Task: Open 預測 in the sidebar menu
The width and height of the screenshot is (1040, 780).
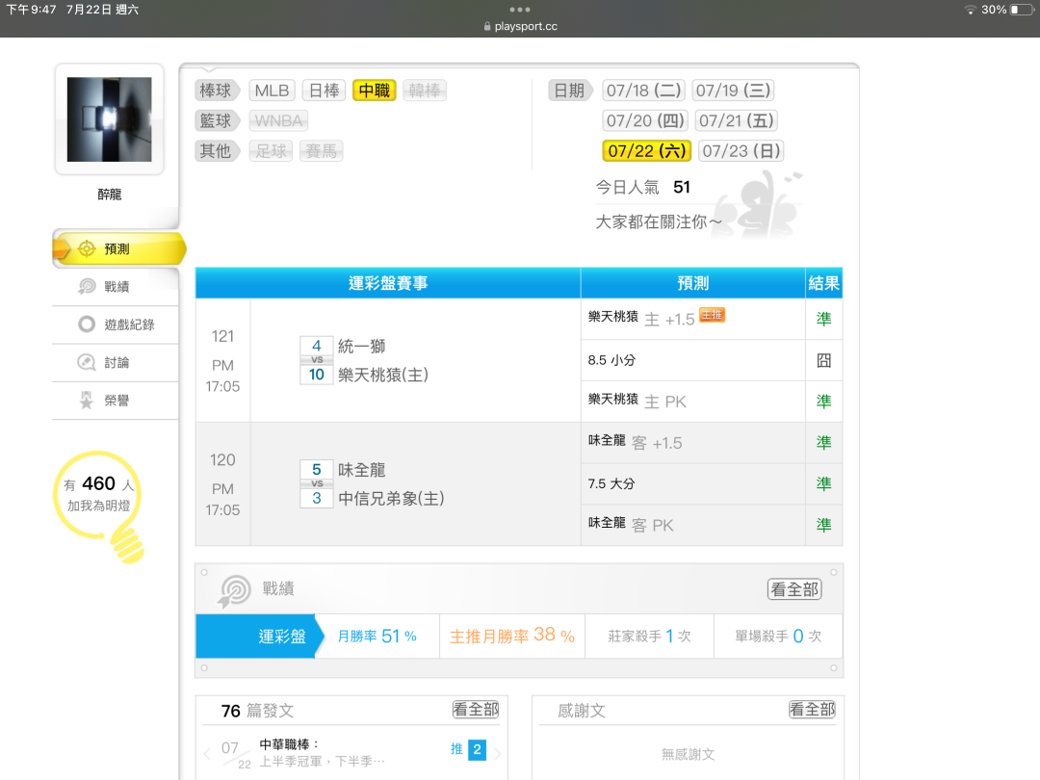Action: (x=118, y=248)
